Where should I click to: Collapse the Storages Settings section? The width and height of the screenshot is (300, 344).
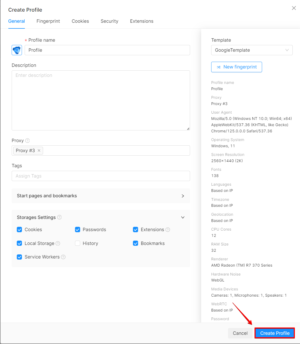click(183, 217)
